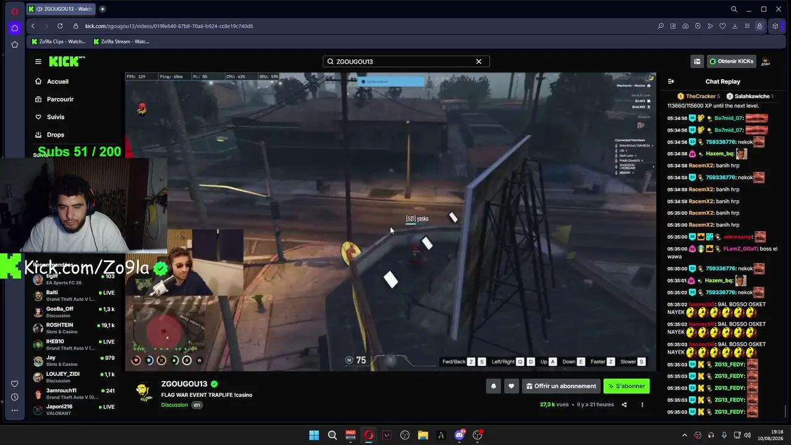Reload the current page
791x445 pixels.
pyautogui.click(x=60, y=26)
